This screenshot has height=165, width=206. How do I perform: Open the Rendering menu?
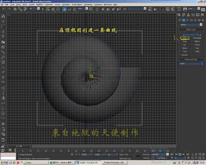[x=88, y=4]
